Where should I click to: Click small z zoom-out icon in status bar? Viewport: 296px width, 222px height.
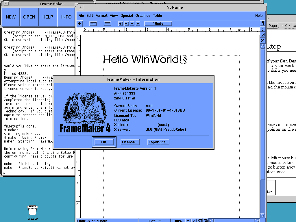coord(188,221)
